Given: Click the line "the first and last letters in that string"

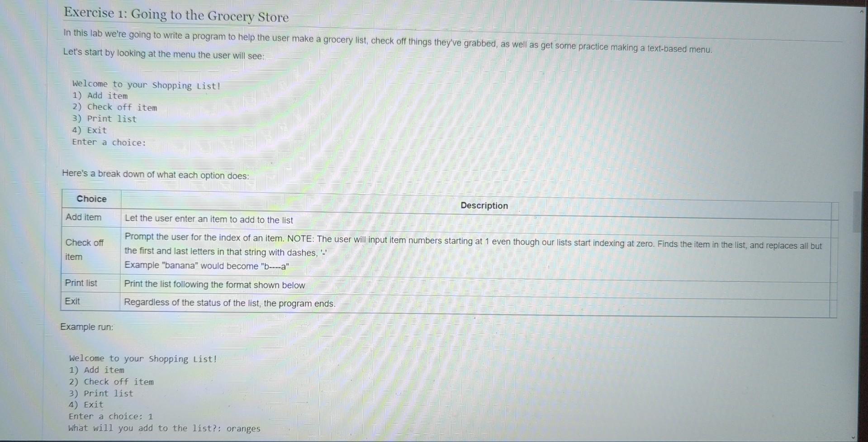Looking at the screenshot, I should (226, 252).
